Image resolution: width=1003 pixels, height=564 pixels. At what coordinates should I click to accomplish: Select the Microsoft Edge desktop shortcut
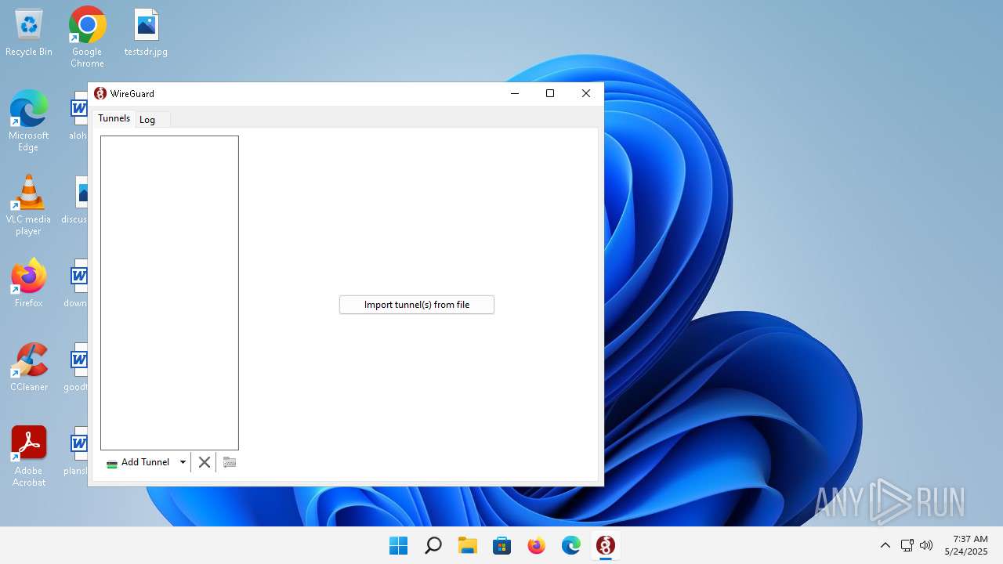29,121
